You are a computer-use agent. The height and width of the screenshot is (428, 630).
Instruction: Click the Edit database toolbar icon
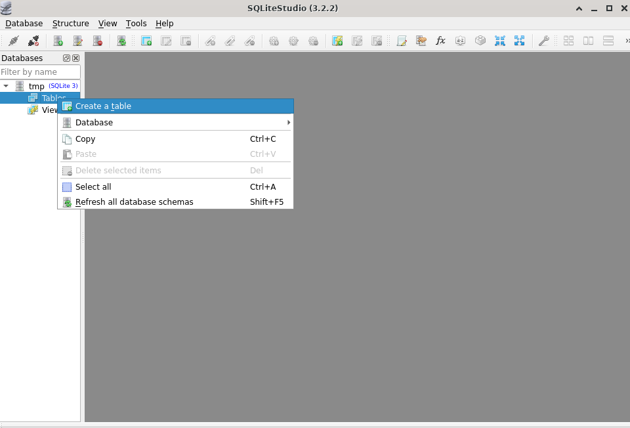[x=78, y=41]
